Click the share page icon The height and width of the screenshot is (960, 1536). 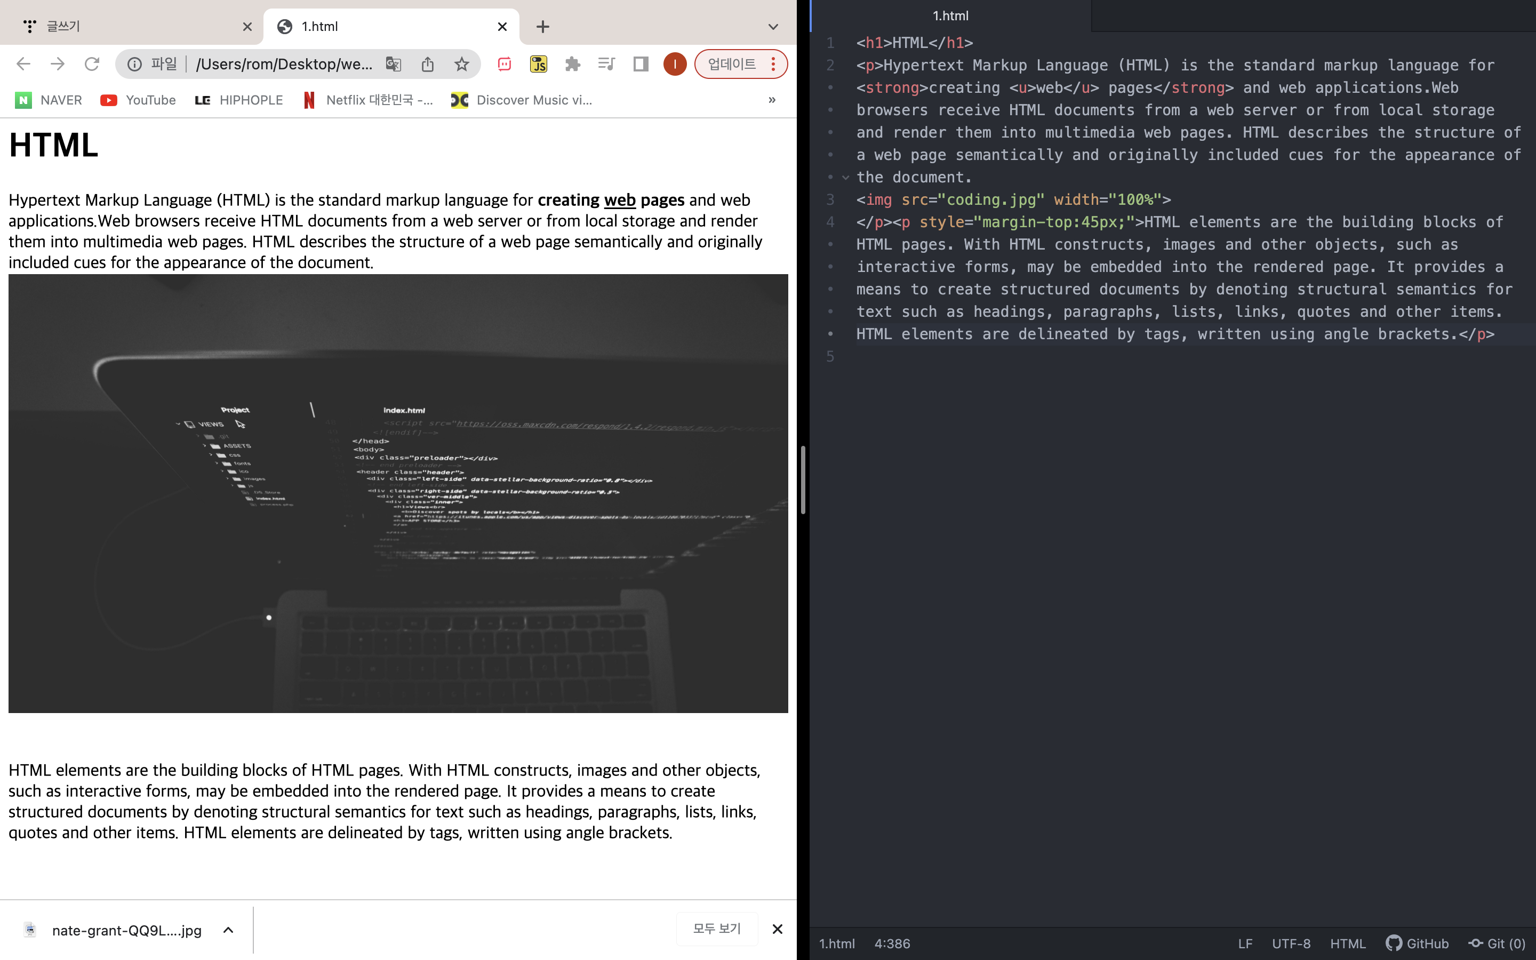428,64
